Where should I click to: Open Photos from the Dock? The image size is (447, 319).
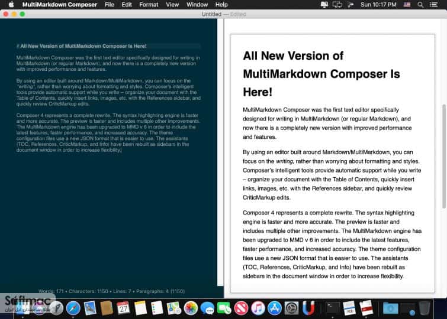coord(191,308)
